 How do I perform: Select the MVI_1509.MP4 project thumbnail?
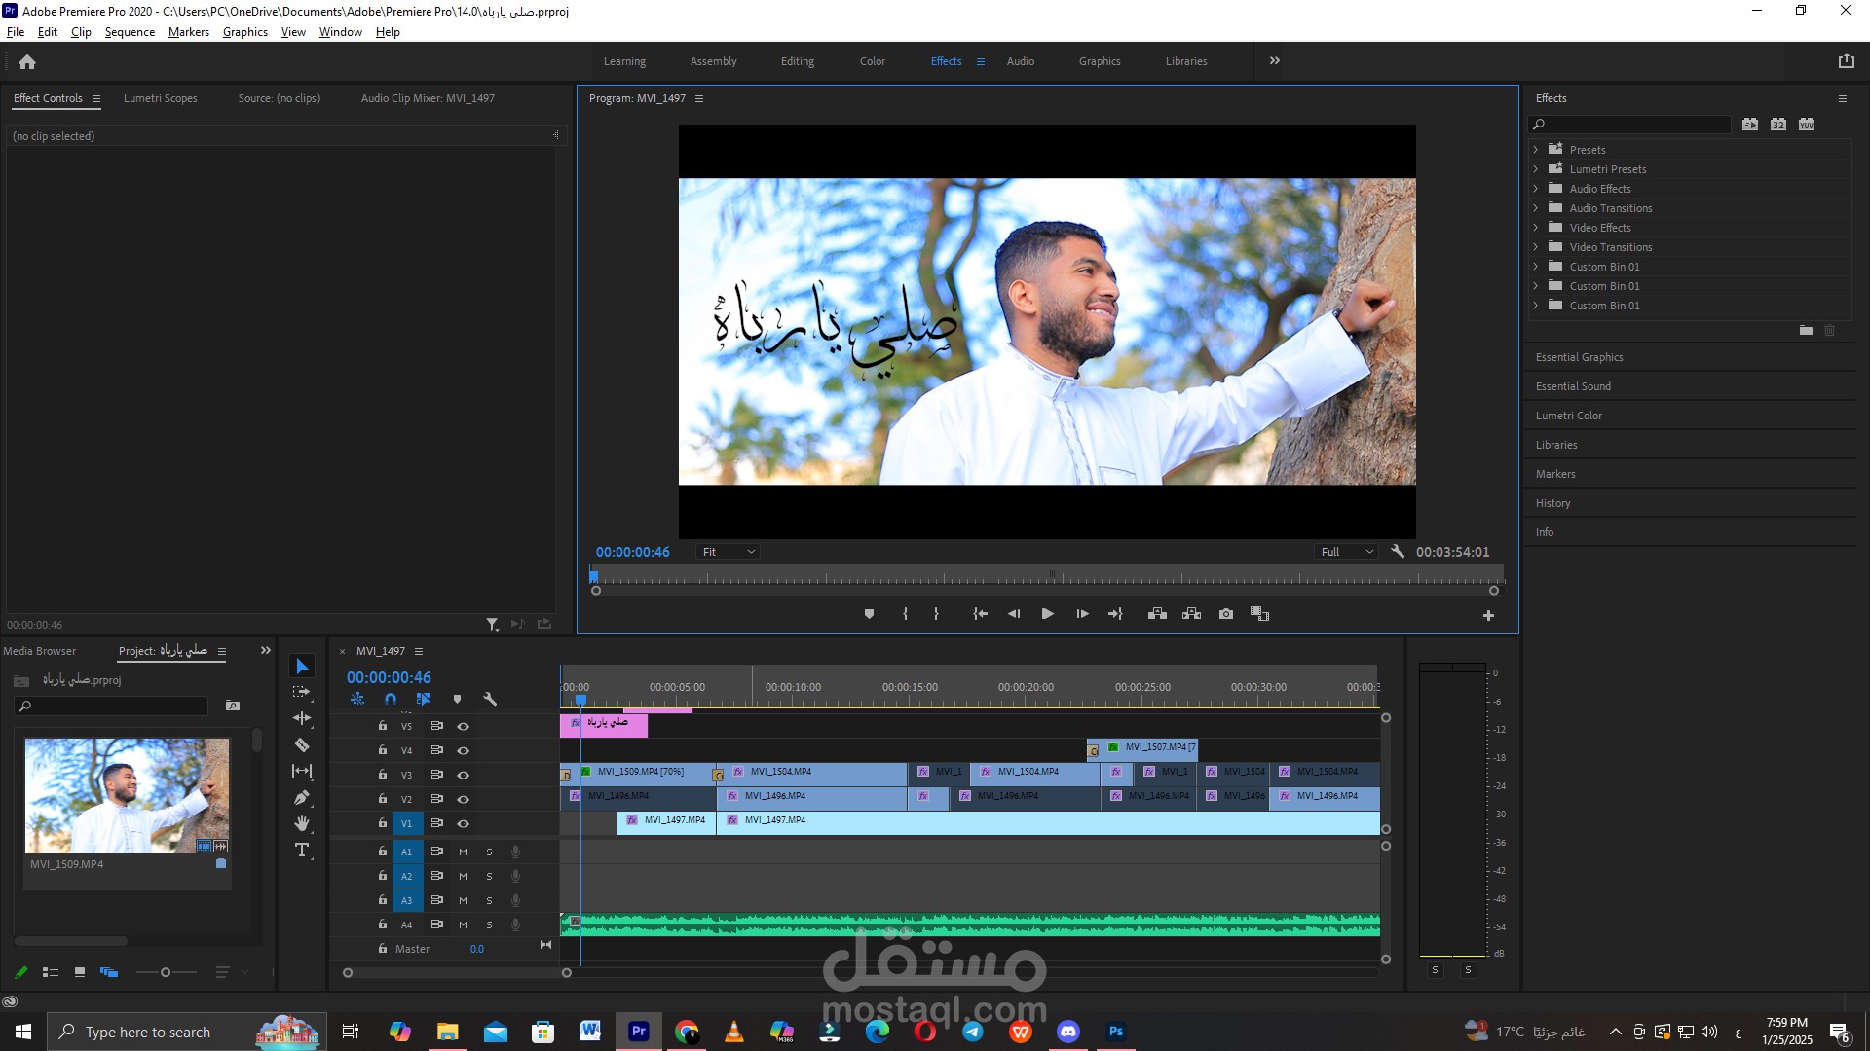tap(127, 795)
